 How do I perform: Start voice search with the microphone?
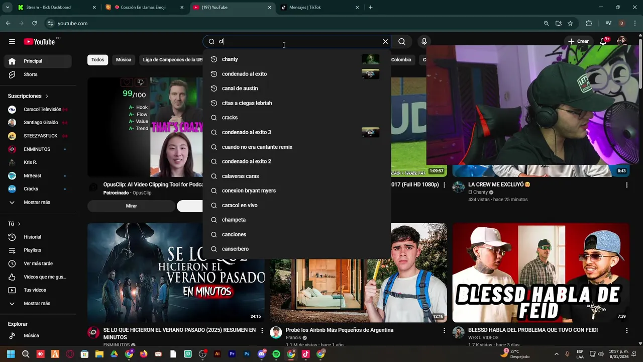[x=424, y=42]
